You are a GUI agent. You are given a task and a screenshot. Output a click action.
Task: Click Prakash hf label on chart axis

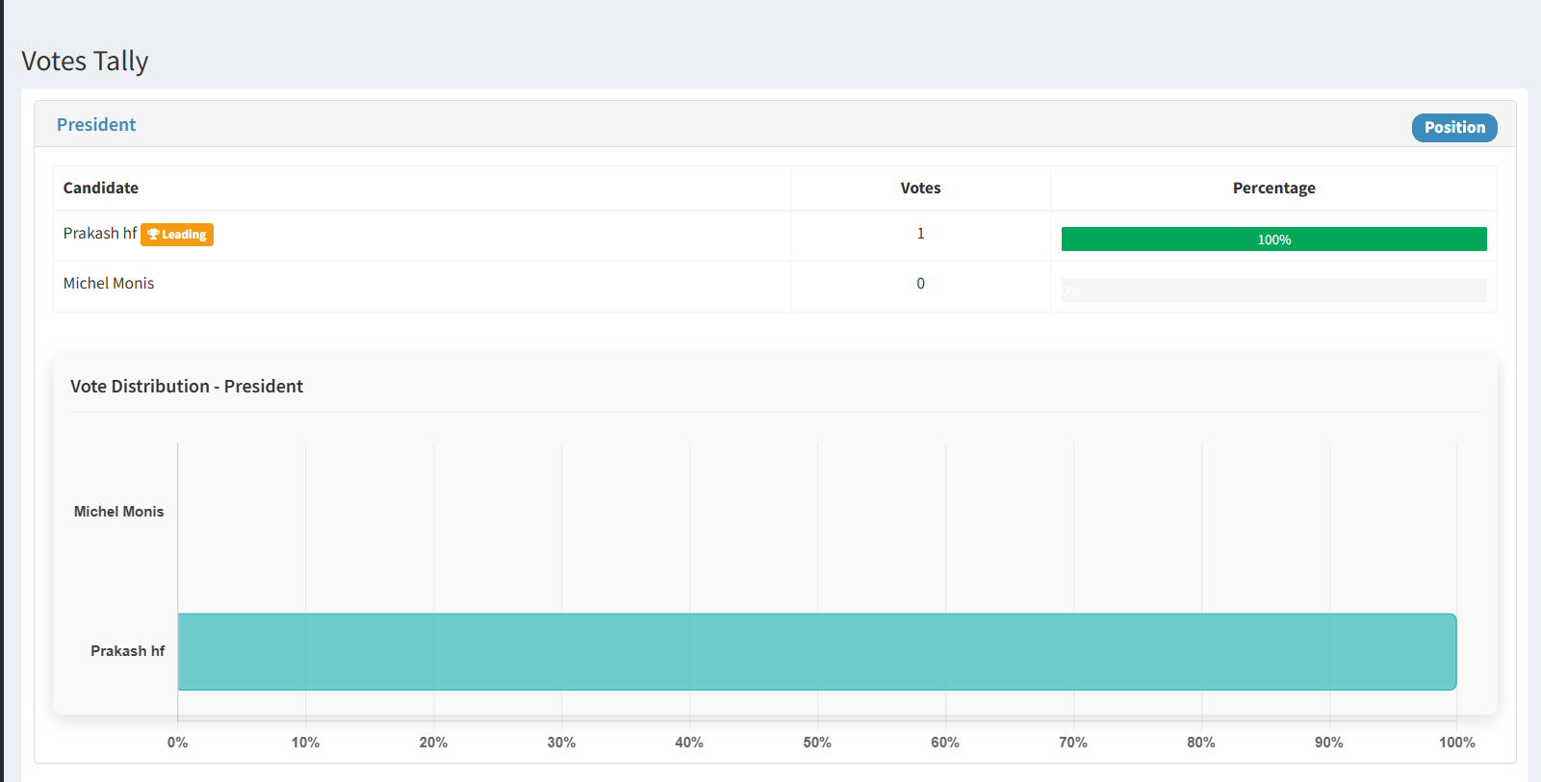click(x=127, y=651)
